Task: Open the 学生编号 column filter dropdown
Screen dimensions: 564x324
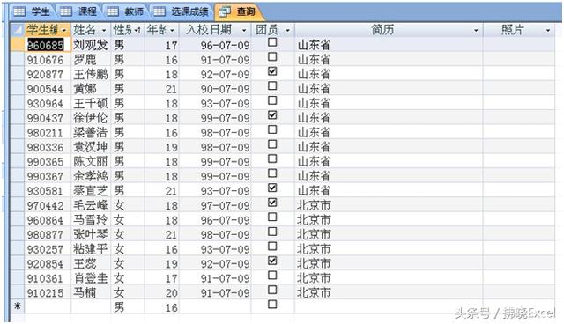Action: [x=64, y=31]
